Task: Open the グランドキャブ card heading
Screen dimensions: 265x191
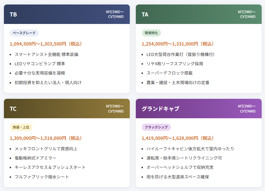Action: tap(160, 109)
